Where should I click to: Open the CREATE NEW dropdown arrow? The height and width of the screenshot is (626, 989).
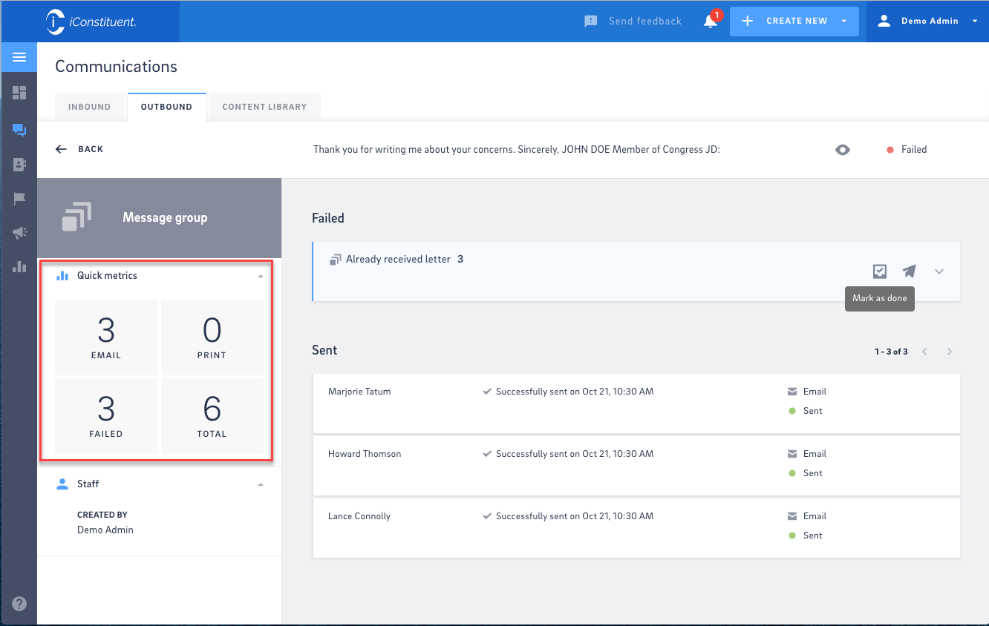(x=844, y=22)
